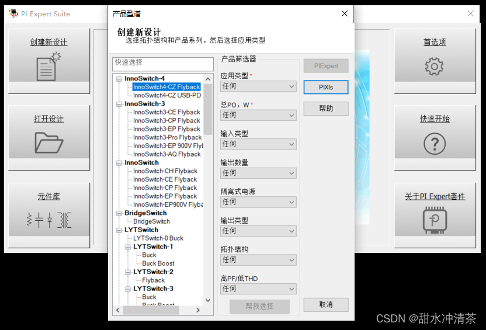The height and width of the screenshot is (330, 486).
Task: Select InnoSwitch-CH Flyback in tree
Action: coord(165,171)
